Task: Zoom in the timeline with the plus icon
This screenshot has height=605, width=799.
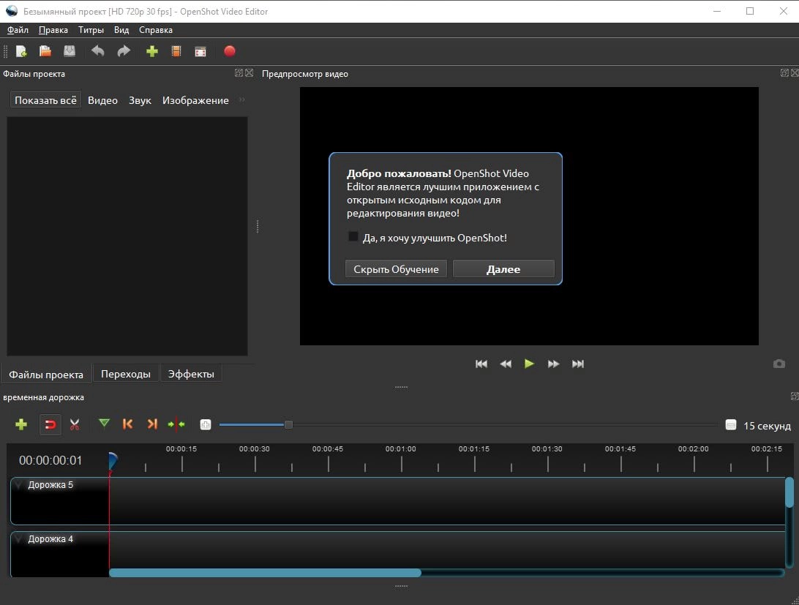Action: coord(206,424)
